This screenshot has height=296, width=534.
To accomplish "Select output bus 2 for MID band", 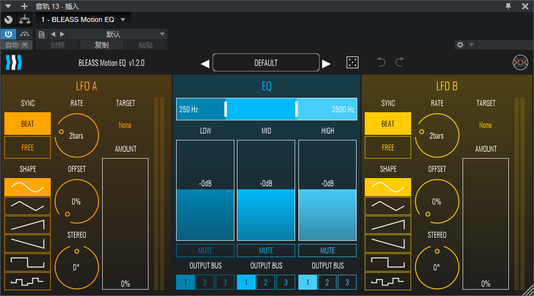I will [x=266, y=283].
